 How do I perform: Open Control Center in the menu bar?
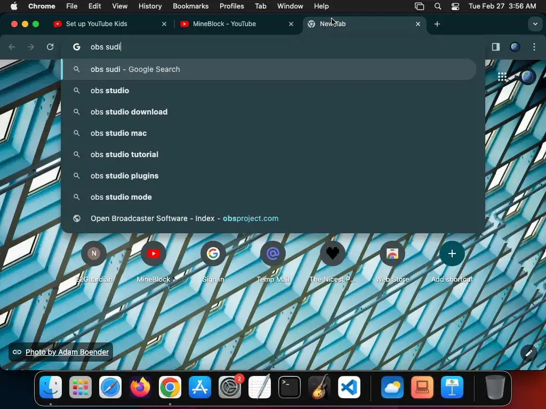tap(455, 6)
